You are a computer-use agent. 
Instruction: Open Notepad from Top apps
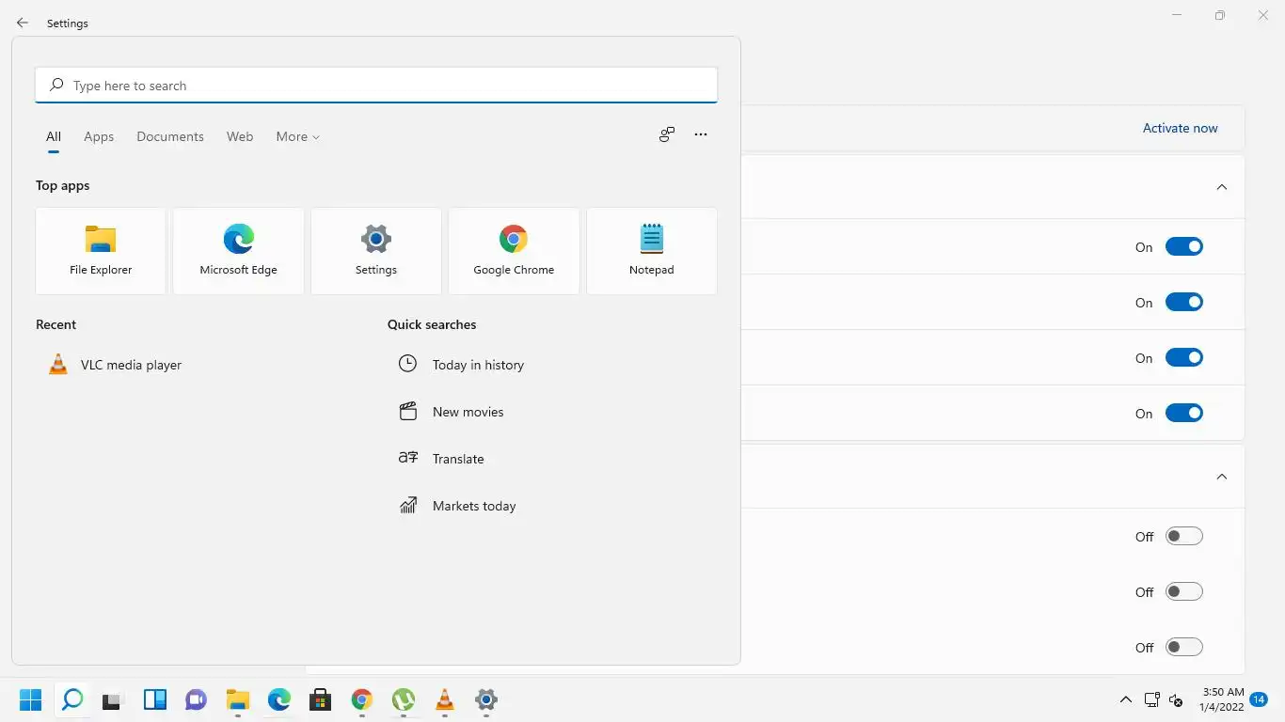click(x=652, y=251)
